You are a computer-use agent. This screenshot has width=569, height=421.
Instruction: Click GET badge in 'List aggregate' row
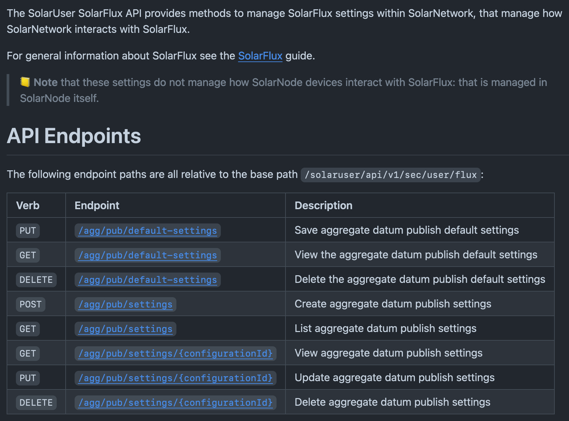(28, 329)
